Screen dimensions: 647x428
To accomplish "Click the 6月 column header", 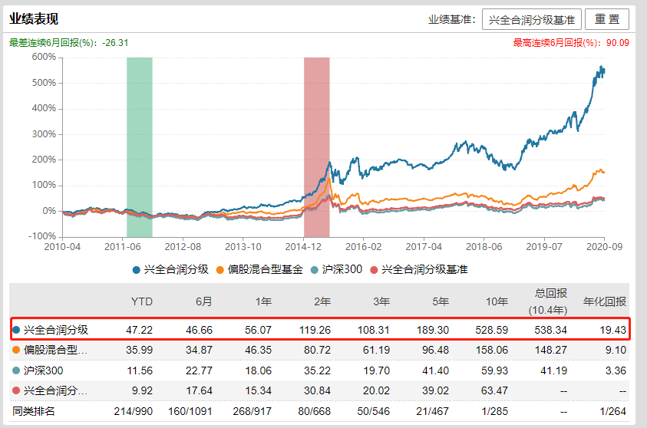I will tap(204, 302).
